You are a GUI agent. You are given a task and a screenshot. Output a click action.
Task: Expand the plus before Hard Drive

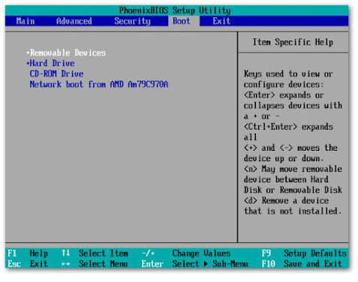[x=28, y=63]
